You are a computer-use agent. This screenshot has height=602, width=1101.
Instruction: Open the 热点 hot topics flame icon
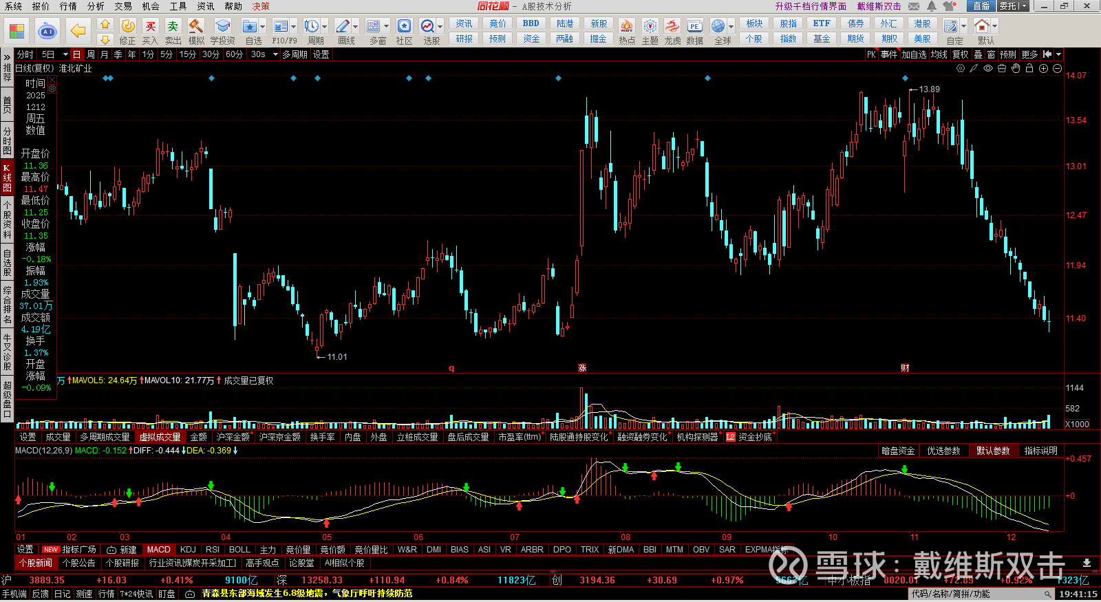(x=626, y=28)
